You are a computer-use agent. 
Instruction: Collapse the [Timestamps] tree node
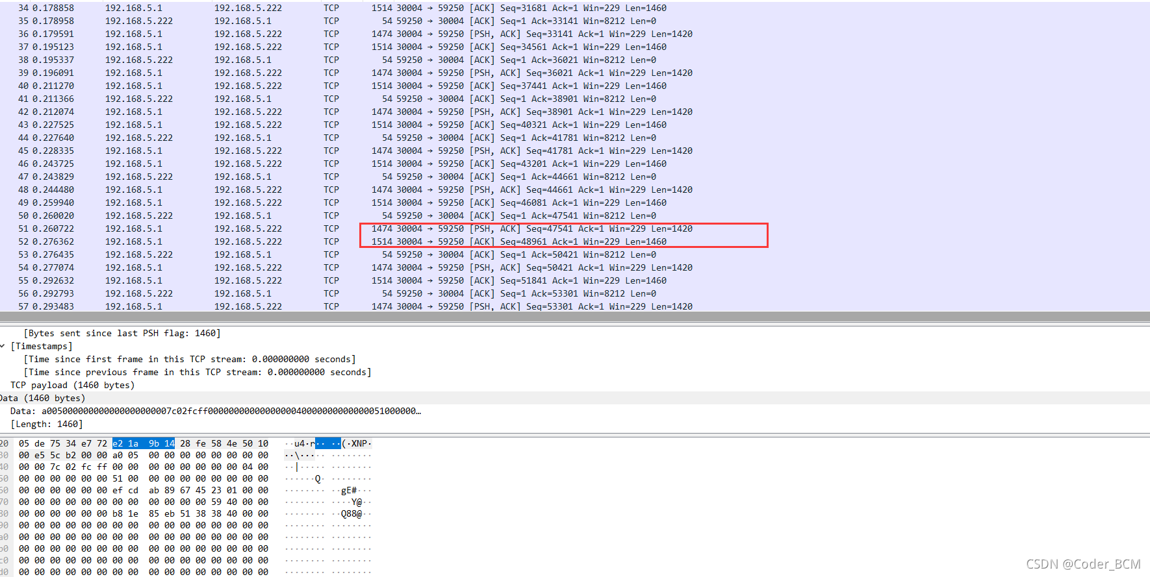[x=3, y=346]
